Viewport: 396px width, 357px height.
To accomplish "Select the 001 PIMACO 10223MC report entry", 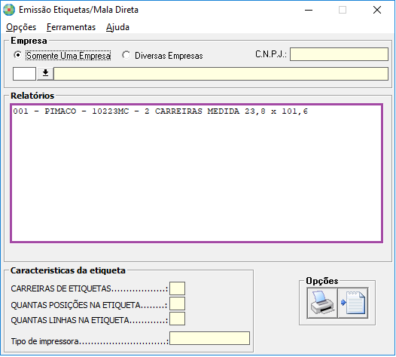I will tap(160, 111).
